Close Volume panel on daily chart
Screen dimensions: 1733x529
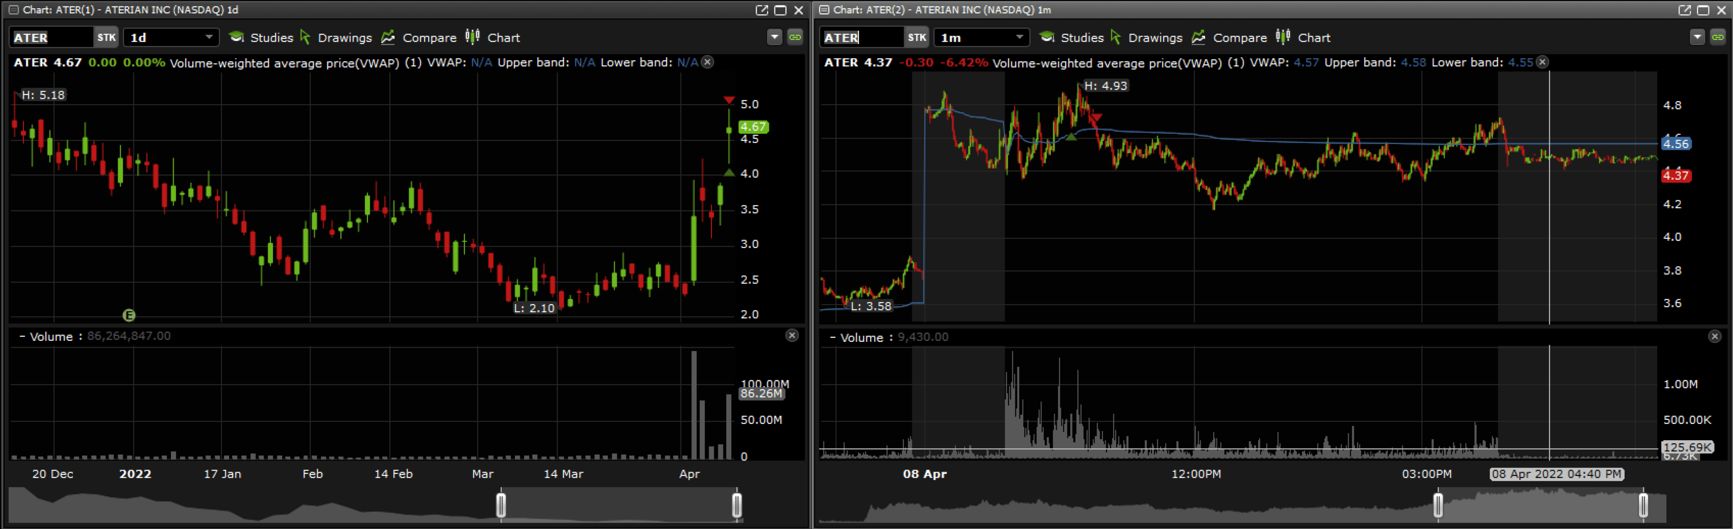792,335
